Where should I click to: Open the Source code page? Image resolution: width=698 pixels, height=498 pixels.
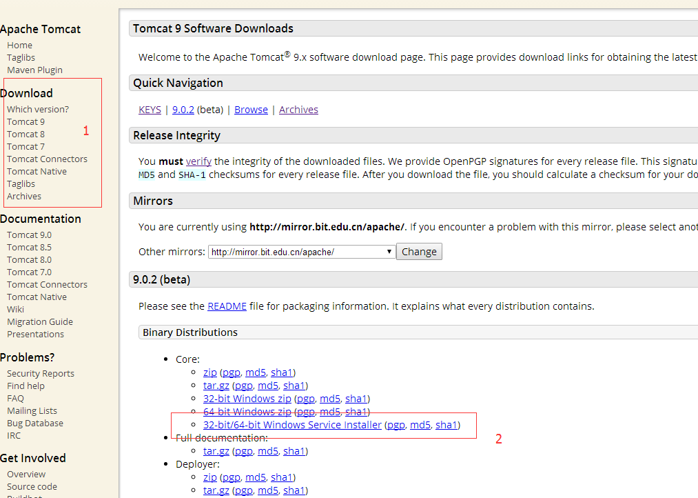click(32, 487)
